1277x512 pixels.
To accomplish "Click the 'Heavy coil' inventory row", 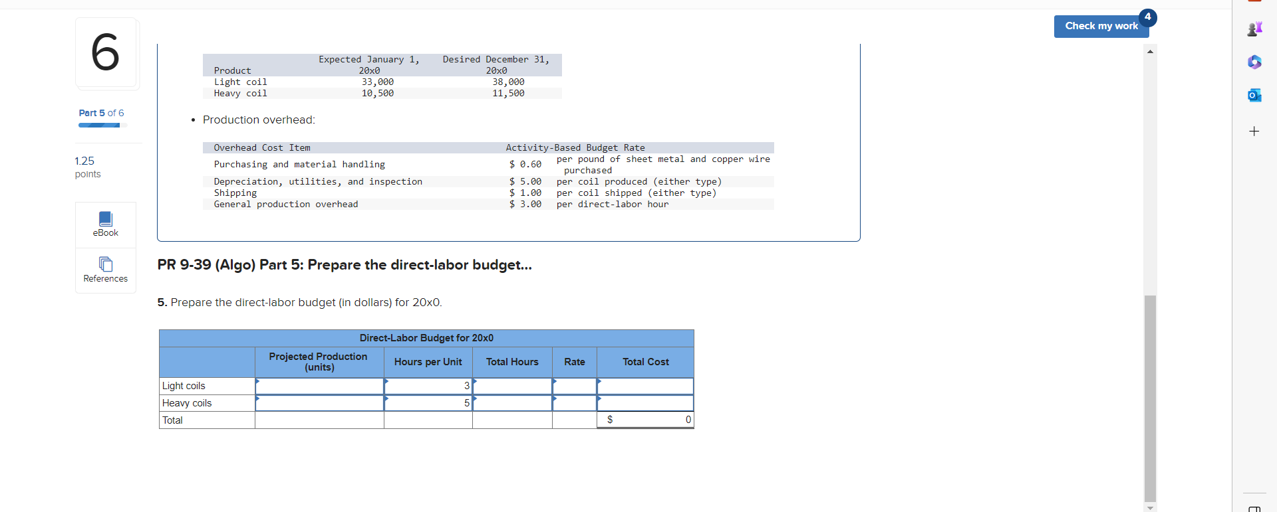I will (382, 94).
